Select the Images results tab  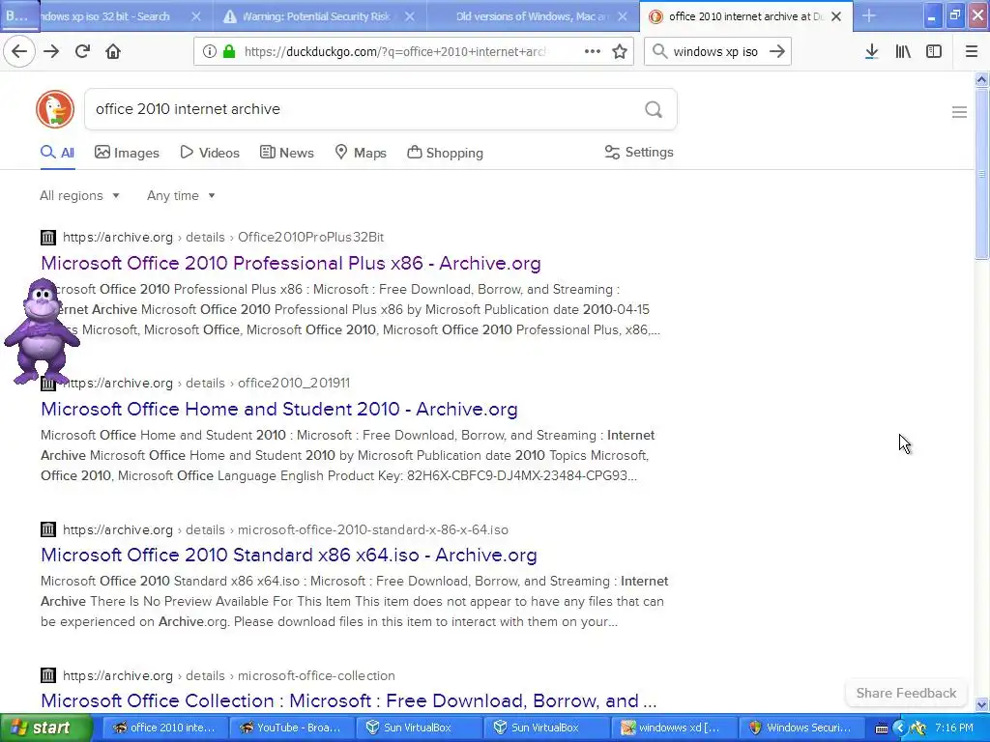pyautogui.click(x=127, y=153)
